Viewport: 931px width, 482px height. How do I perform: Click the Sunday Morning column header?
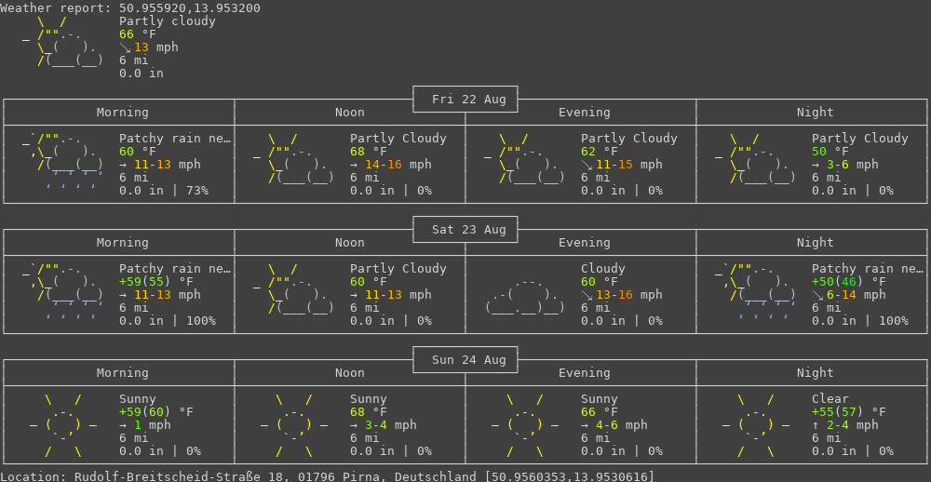[122, 373]
